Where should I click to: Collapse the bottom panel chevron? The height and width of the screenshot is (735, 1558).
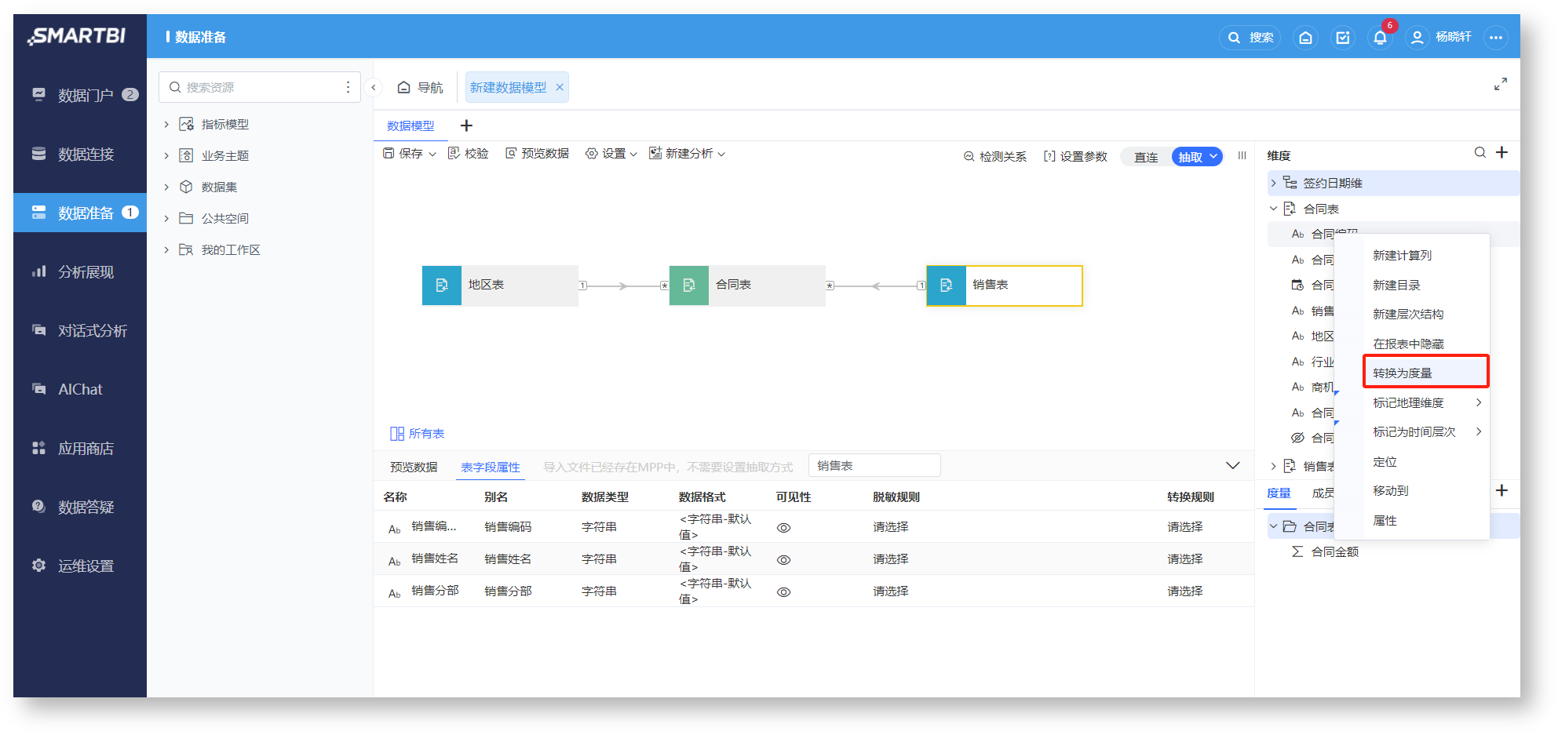(1233, 466)
